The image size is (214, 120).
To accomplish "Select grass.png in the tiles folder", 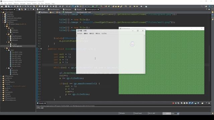I will (x=15, y=70).
